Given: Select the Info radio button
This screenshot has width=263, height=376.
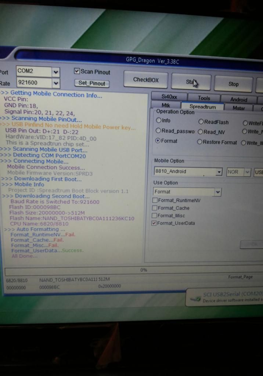Looking at the screenshot, I should click(x=159, y=120).
